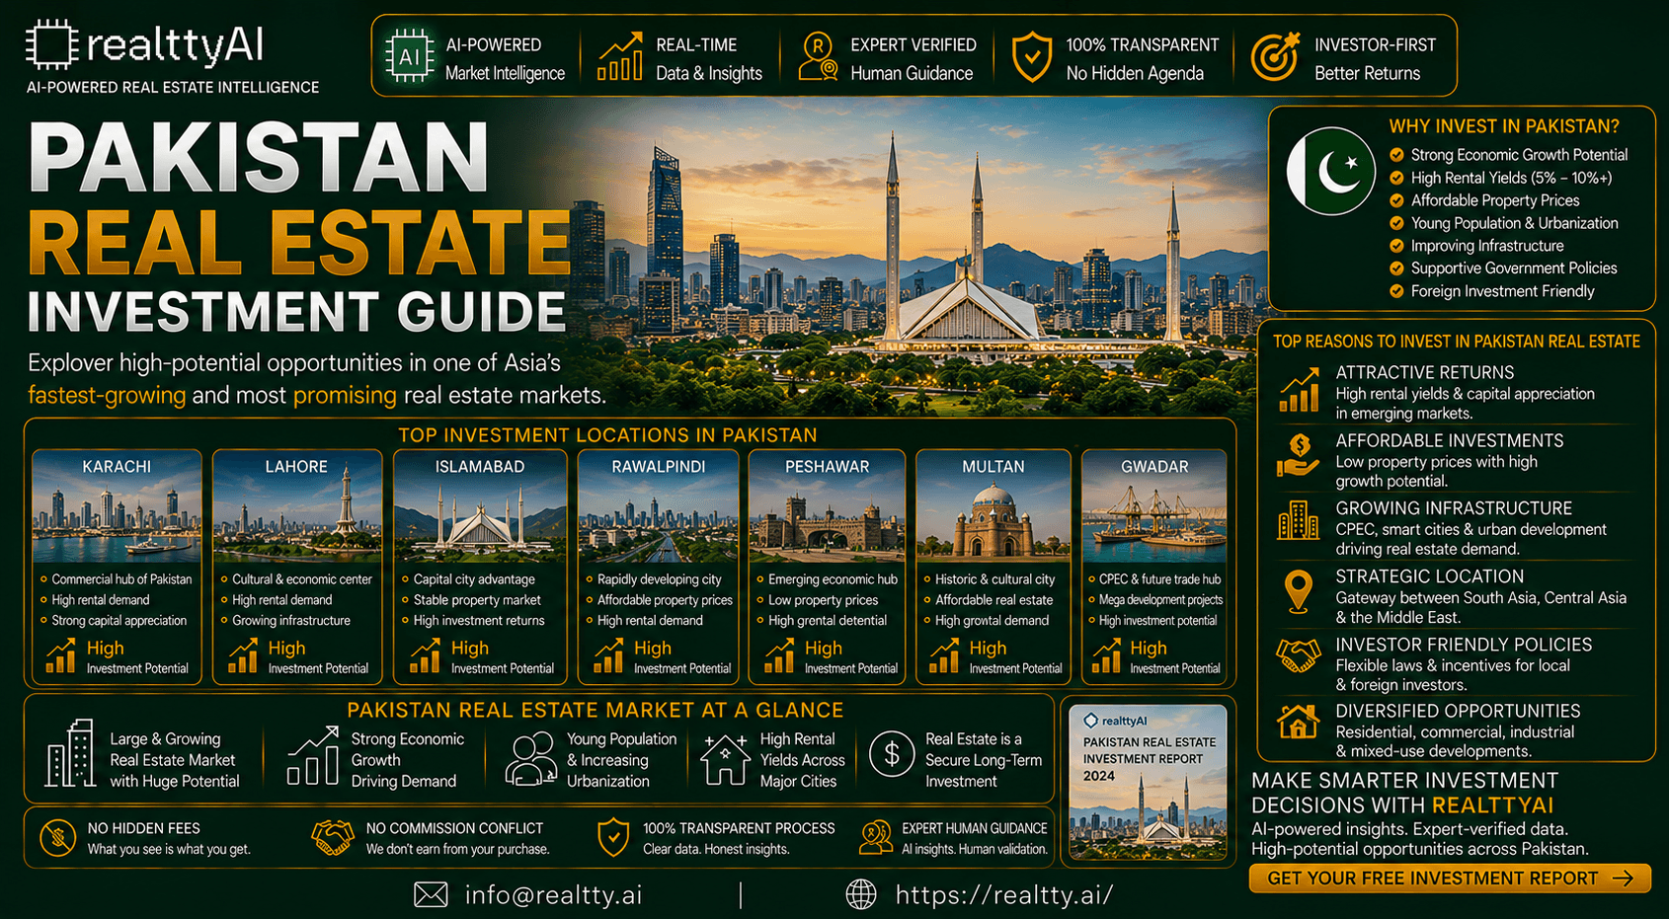Click 'Top Investment Locations in Pakistan' heading
The height and width of the screenshot is (919, 1669).
[x=607, y=435]
